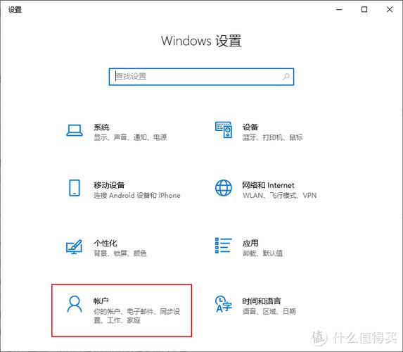Open 网络和 Internet settings heading
403x352 pixels.
coord(269,185)
